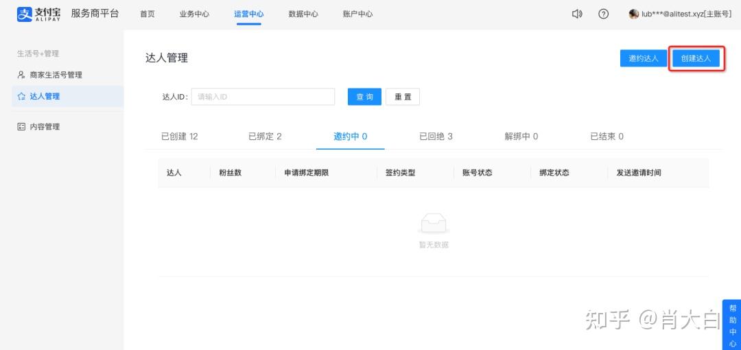Click the 绑定状态 column header

point(554,173)
